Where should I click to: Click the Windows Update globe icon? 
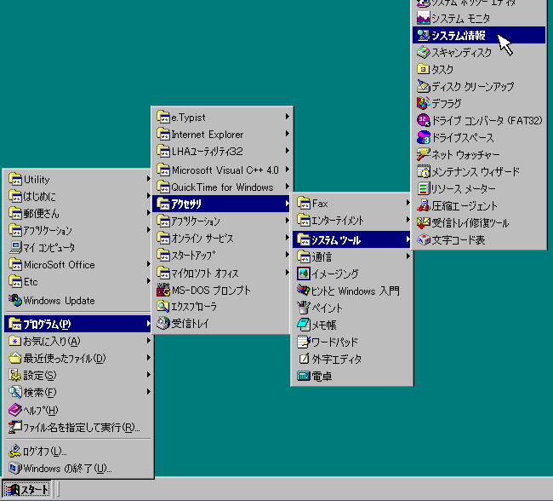click(14, 300)
